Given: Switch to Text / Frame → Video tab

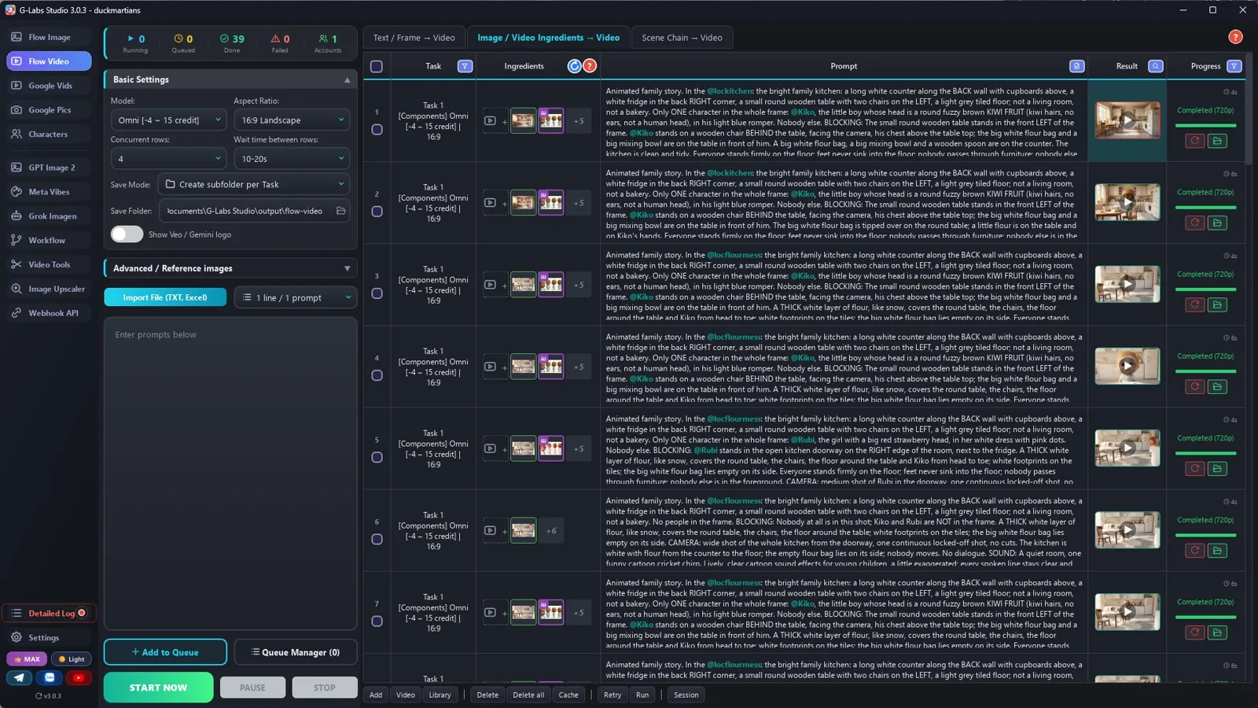Looking at the screenshot, I should (414, 38).
